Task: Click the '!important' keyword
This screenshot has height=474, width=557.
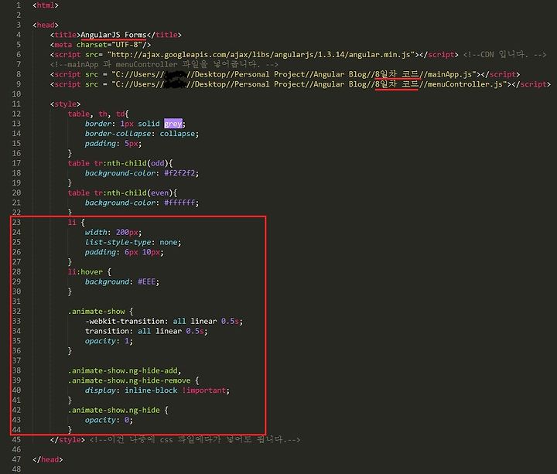Action: pyautogui.click(x=204, y=390)
